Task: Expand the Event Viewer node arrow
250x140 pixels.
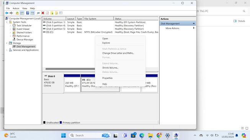Action: pyautogui.click(x=10, y=29)
